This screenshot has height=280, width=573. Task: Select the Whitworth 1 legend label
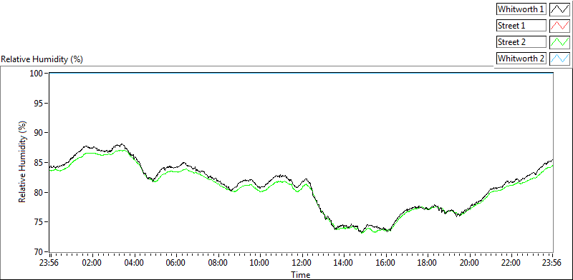pyautogui.click(x=521, y=9)
